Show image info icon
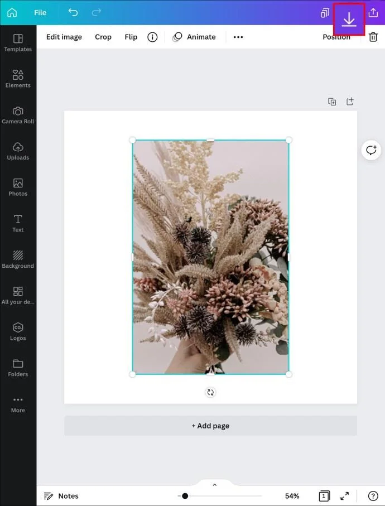 152,37
